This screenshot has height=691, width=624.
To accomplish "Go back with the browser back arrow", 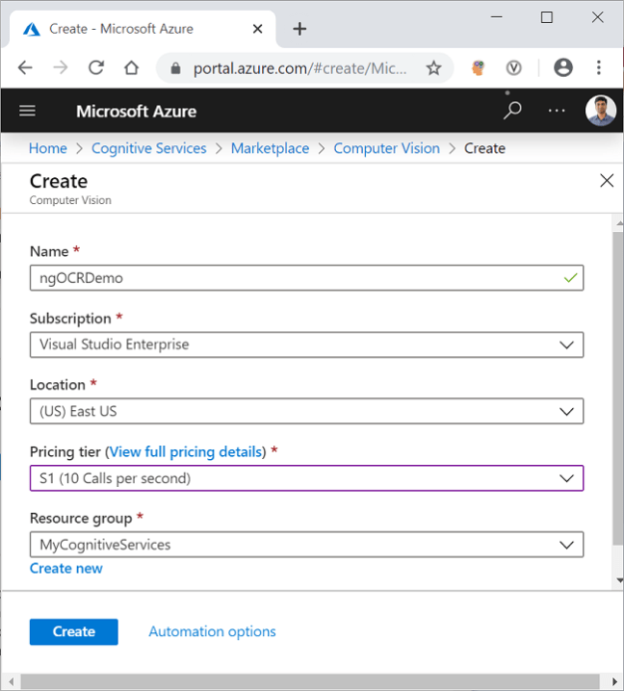I will point(25,68).
